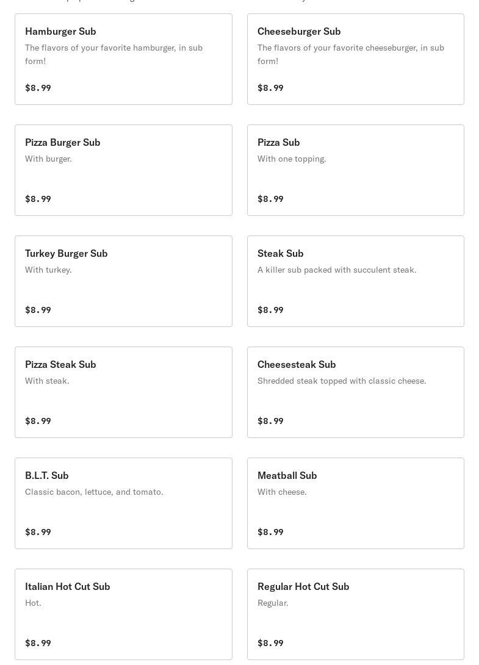Click the Cheeseburger Sub description text
The width and height of the screenshot is (479, 665).
pyautogui.click(x=350, y=54)
